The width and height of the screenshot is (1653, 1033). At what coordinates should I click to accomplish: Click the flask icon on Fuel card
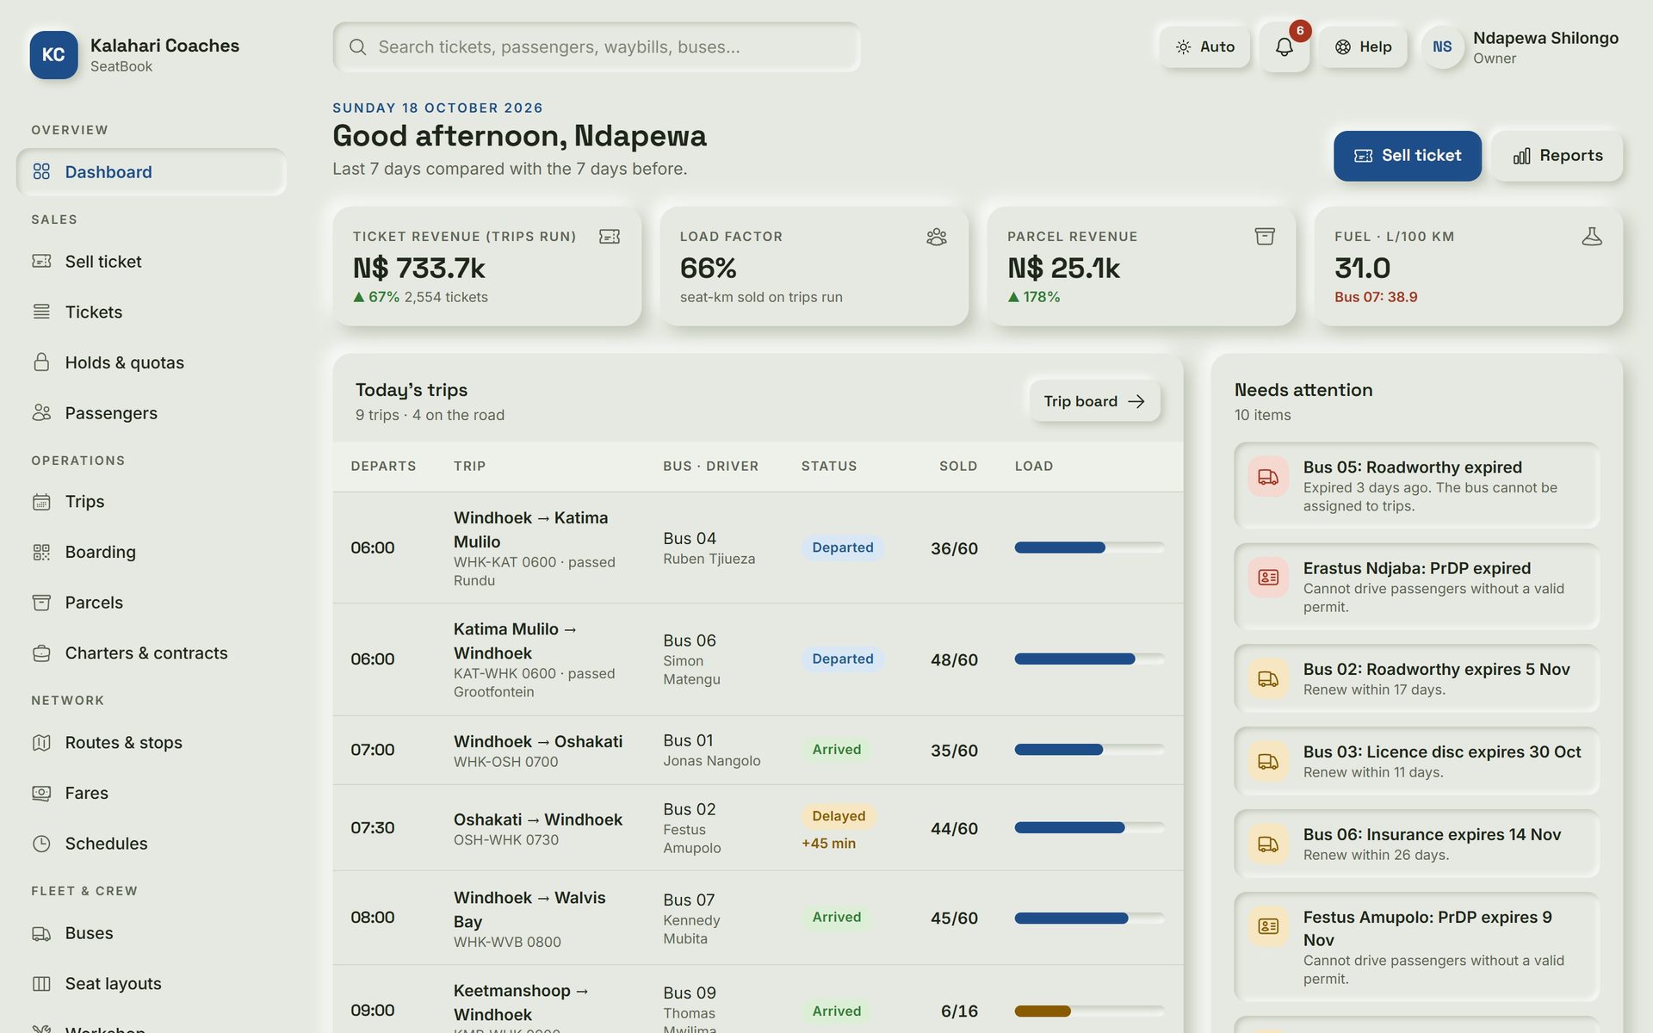pos(1592,237)
